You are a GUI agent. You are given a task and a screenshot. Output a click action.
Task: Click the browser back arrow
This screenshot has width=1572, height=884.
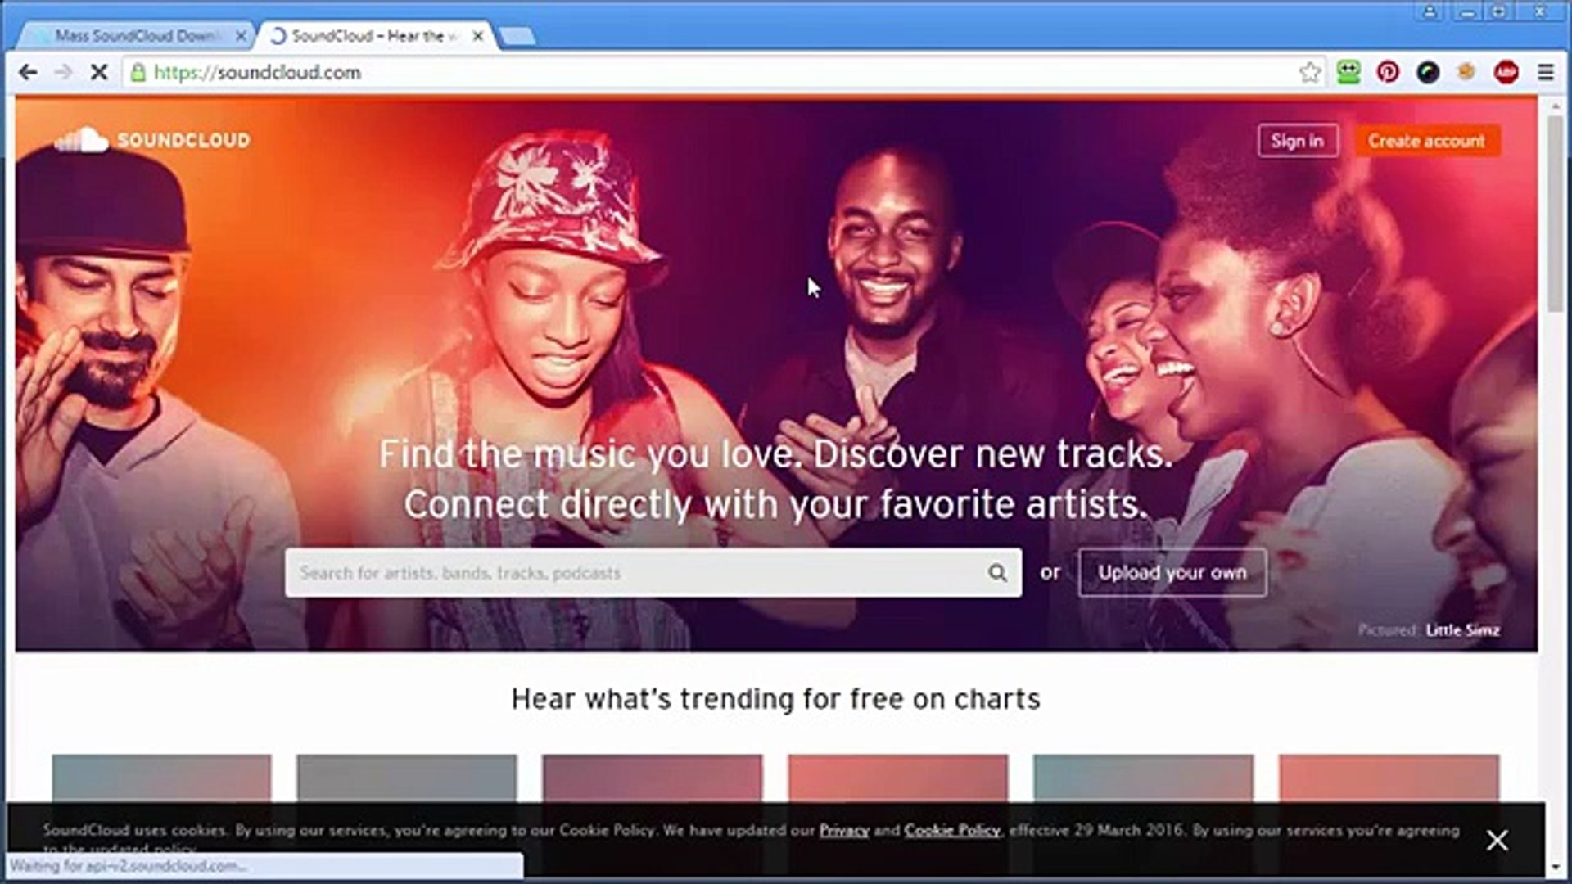click(30, 72)
